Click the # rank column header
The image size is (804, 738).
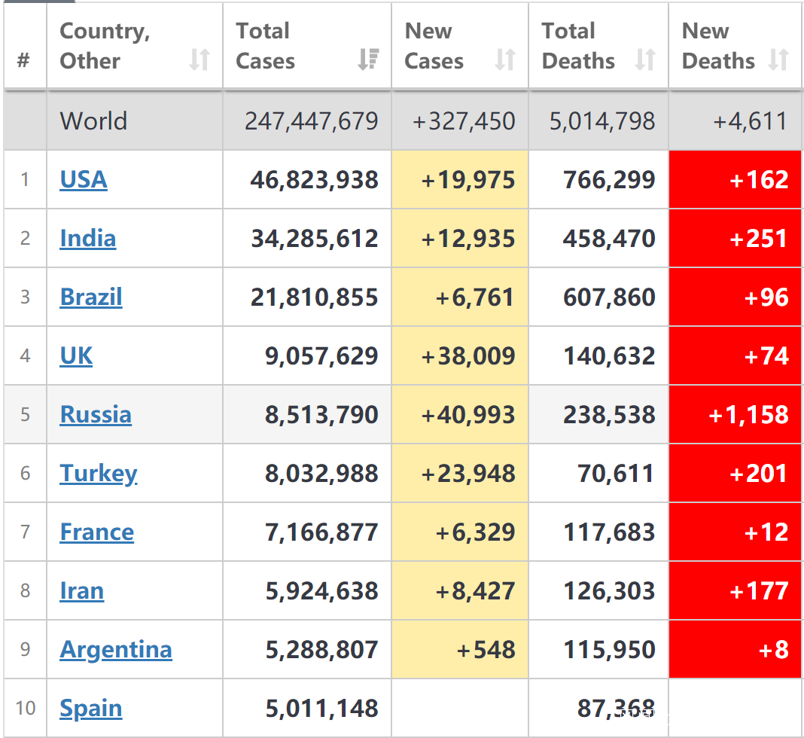[x=24, y=60]
